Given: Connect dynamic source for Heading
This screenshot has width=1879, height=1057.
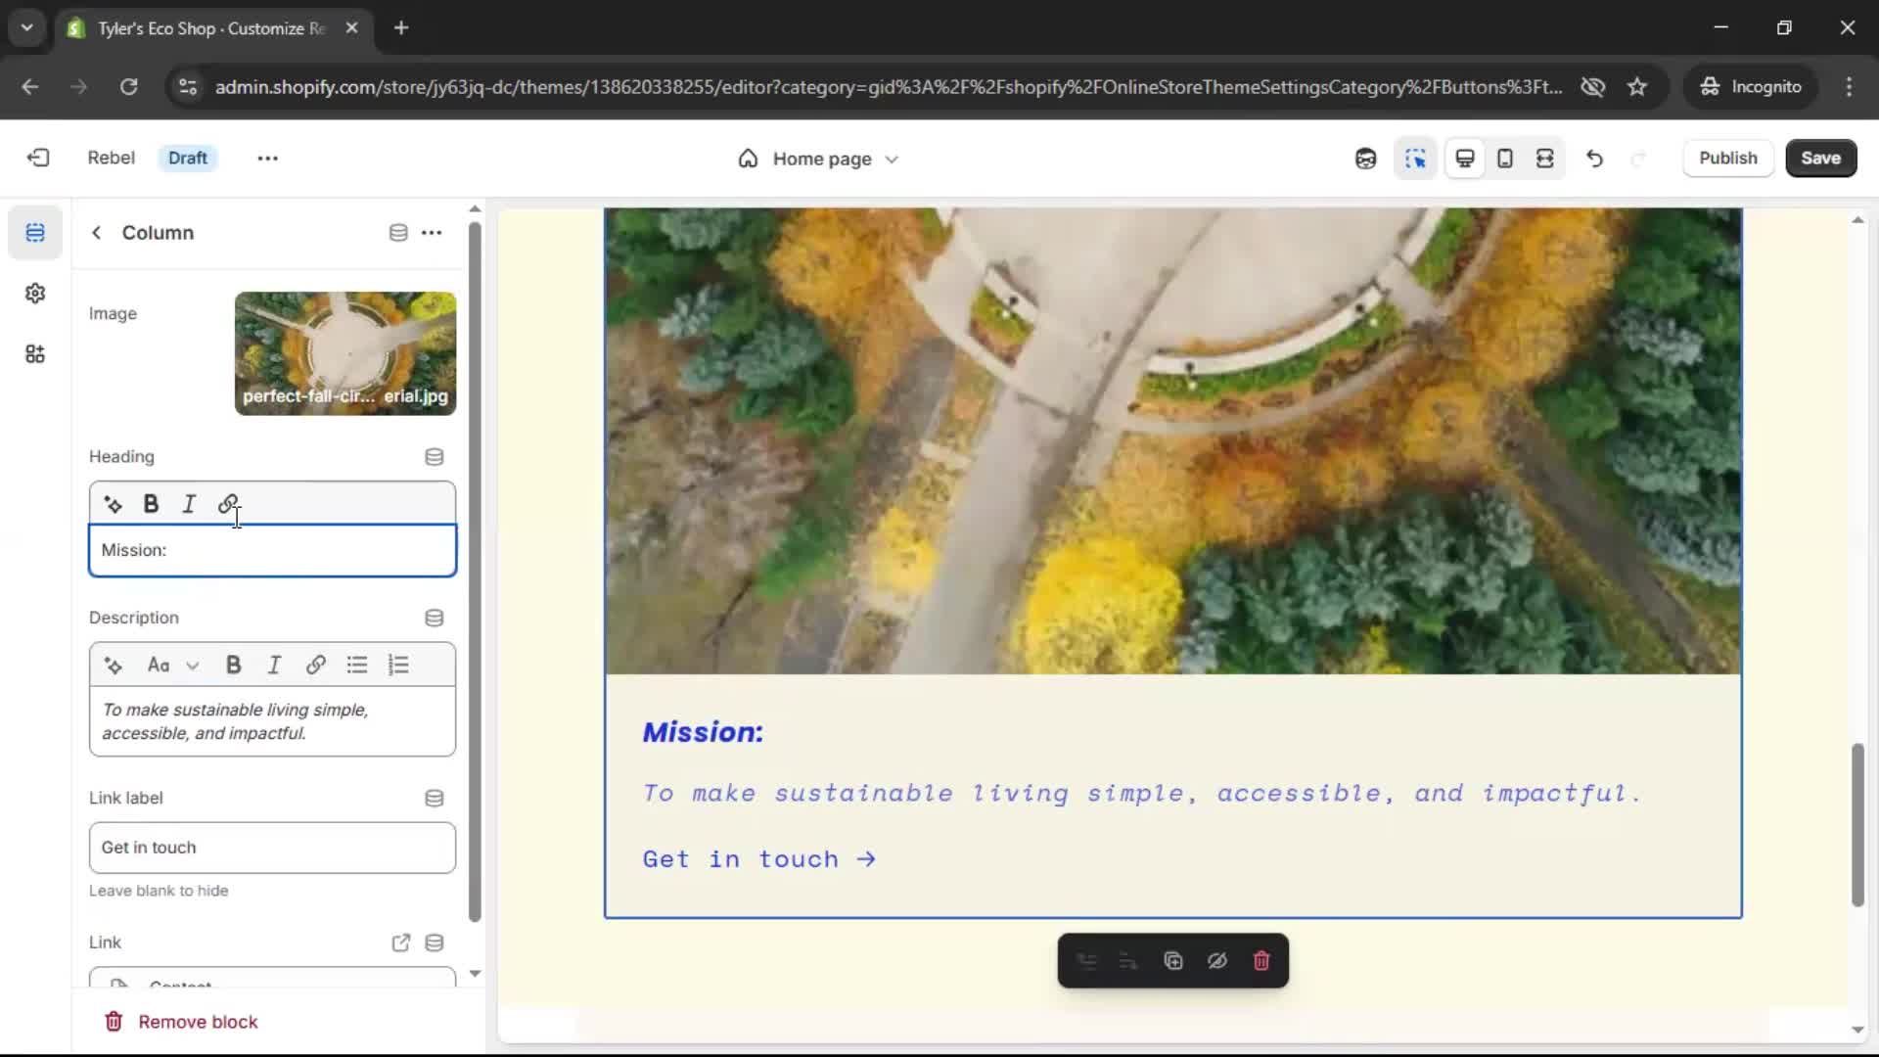Looking at the screenshot, I should 434,457.
